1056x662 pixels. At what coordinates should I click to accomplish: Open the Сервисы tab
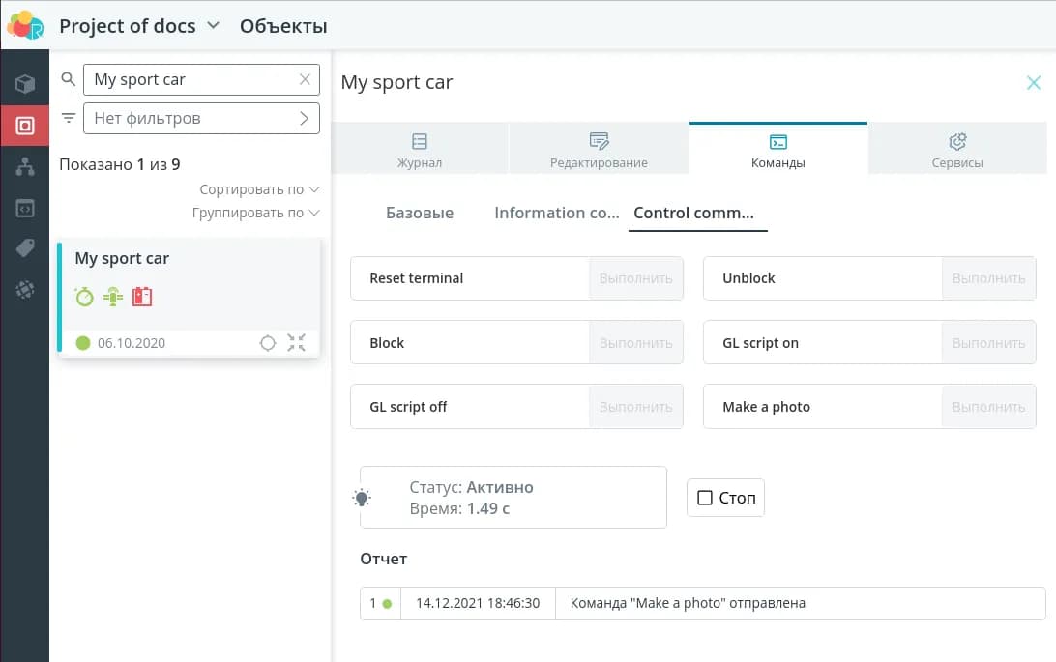pyautogui.click(x=957, y=150)
